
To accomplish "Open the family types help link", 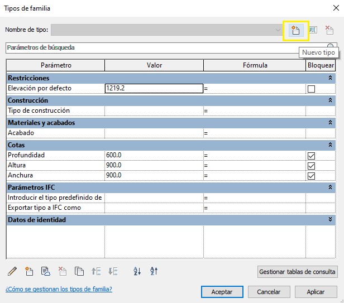I will pos(59,289).
